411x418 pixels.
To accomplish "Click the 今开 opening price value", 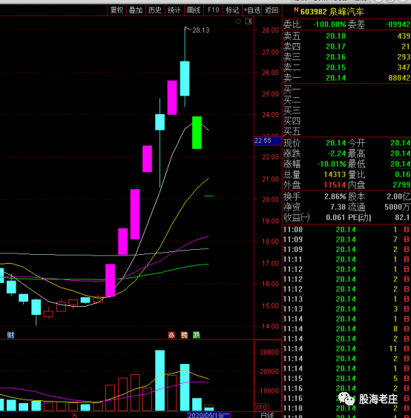I will pyautogui.click(x=401, y=143).
